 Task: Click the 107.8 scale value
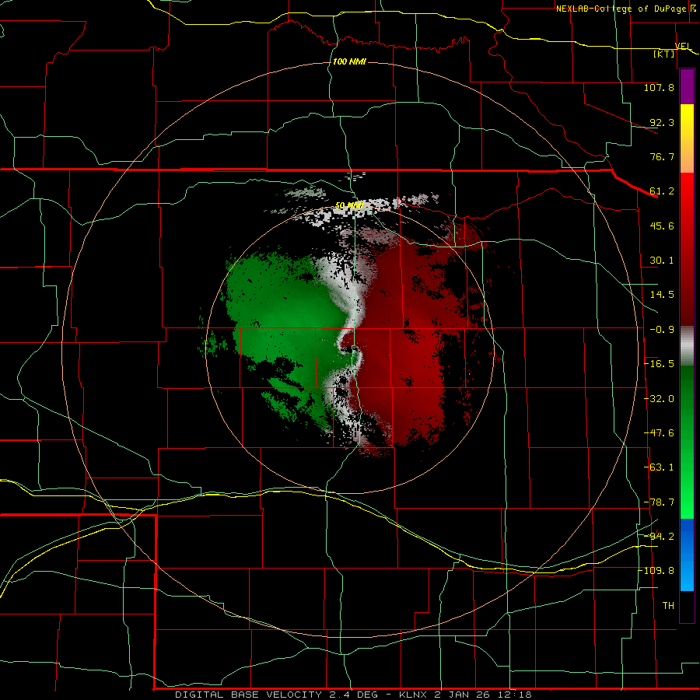[x=659, y=87]
